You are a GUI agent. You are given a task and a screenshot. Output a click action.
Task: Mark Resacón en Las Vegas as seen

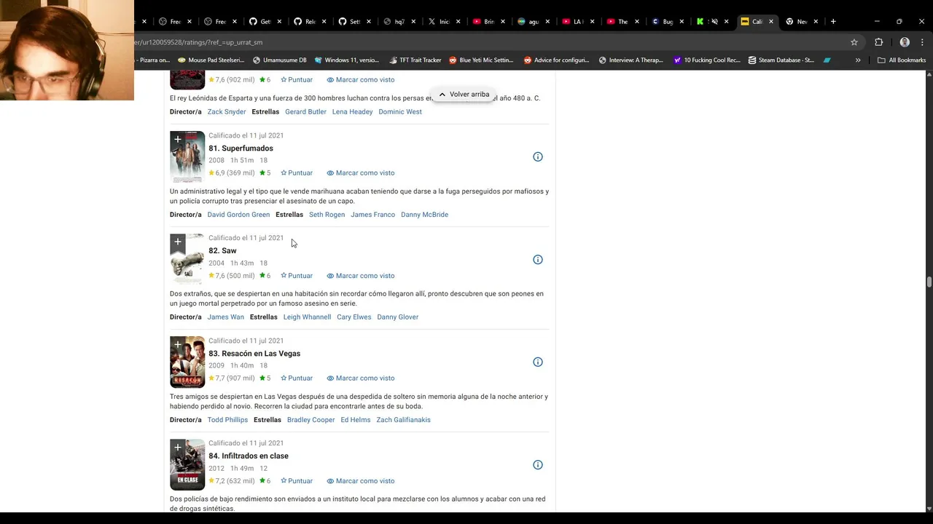point(361,378)
